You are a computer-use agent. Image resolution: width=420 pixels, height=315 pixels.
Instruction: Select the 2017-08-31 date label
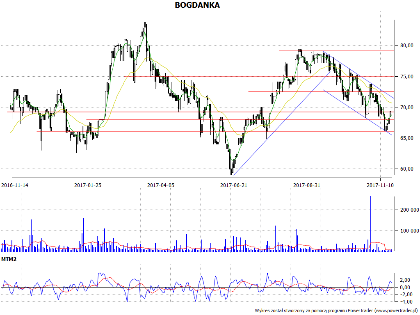point(307,185)
